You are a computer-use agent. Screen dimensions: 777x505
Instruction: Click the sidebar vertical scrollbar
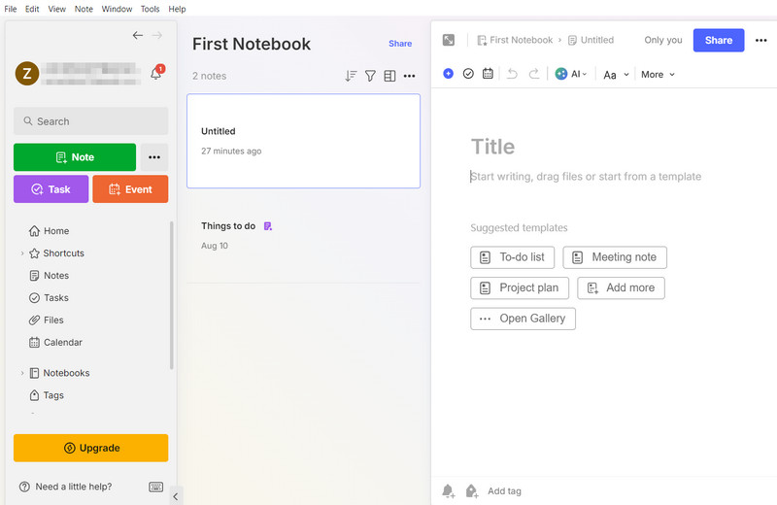172,295
